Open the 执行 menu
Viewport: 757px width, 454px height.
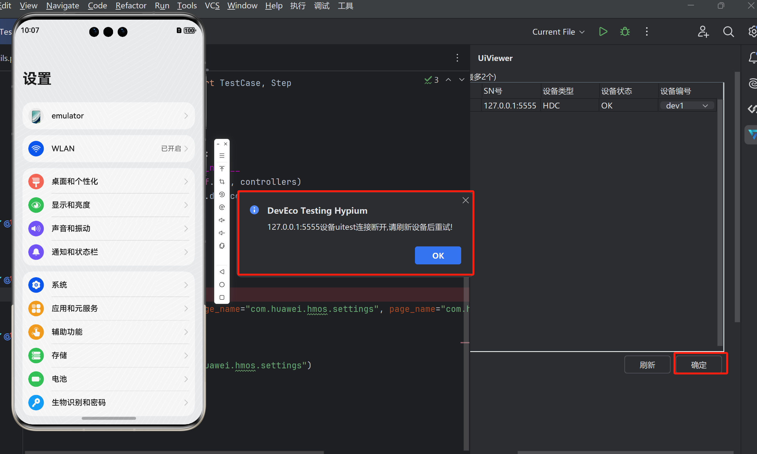click(x=298, y=5)
